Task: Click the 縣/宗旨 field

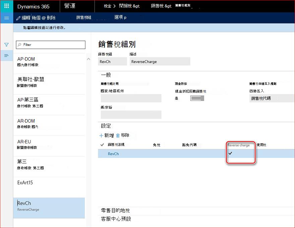Action: pos(131,115)
